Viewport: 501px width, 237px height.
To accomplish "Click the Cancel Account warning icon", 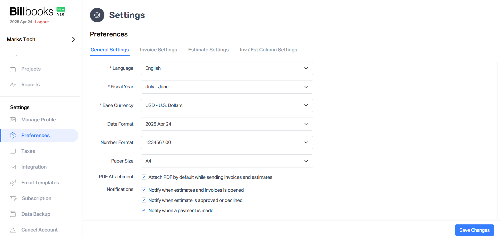I will [x=13, y=230].
